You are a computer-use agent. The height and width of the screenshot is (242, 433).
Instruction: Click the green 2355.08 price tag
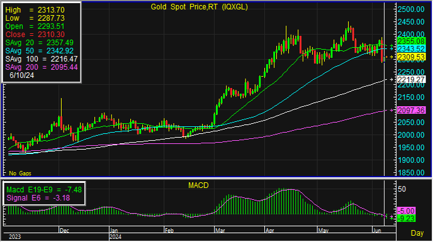click(x=411, y=41)
